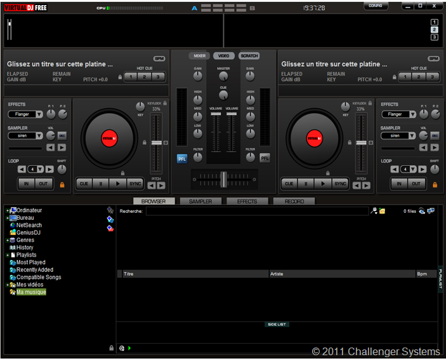Viewport: 446px width, 359px height.
Task: Expand the Genres tree node
Action: point(8,240)
